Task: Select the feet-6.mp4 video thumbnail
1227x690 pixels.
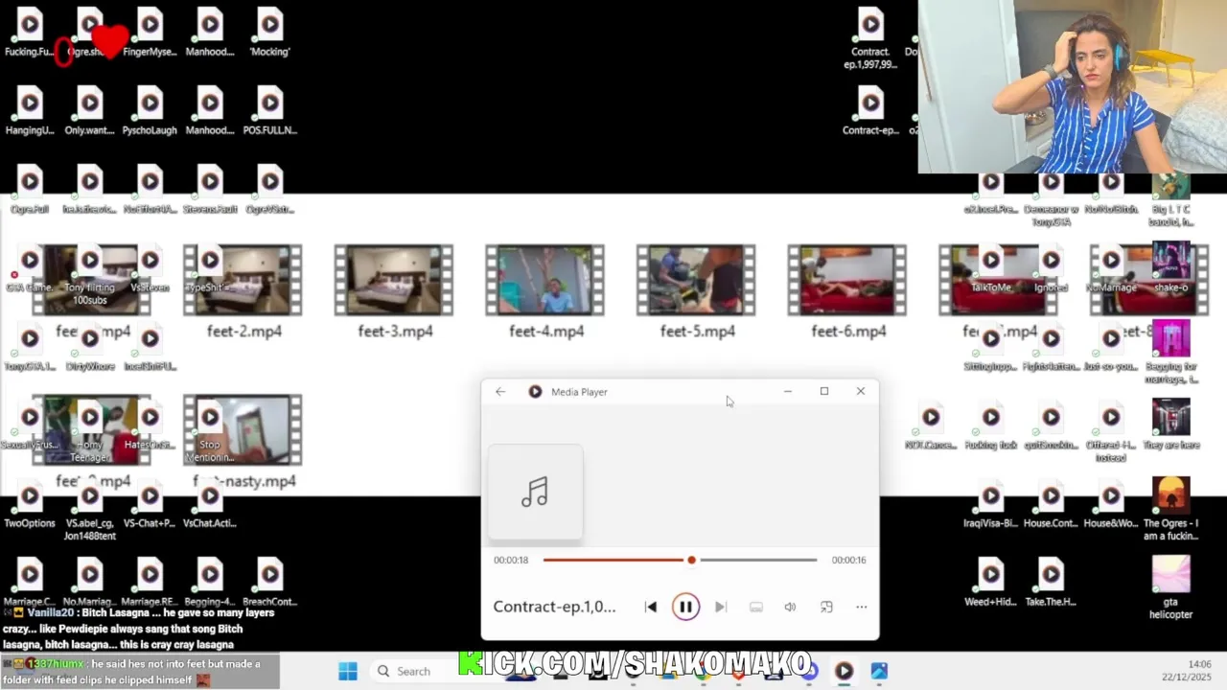Action: 847,280
